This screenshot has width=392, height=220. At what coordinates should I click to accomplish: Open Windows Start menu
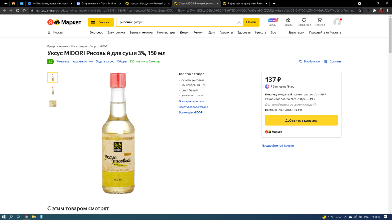(x=4, y=217)
